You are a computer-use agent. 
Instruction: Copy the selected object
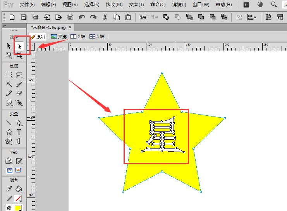(117, 17)
